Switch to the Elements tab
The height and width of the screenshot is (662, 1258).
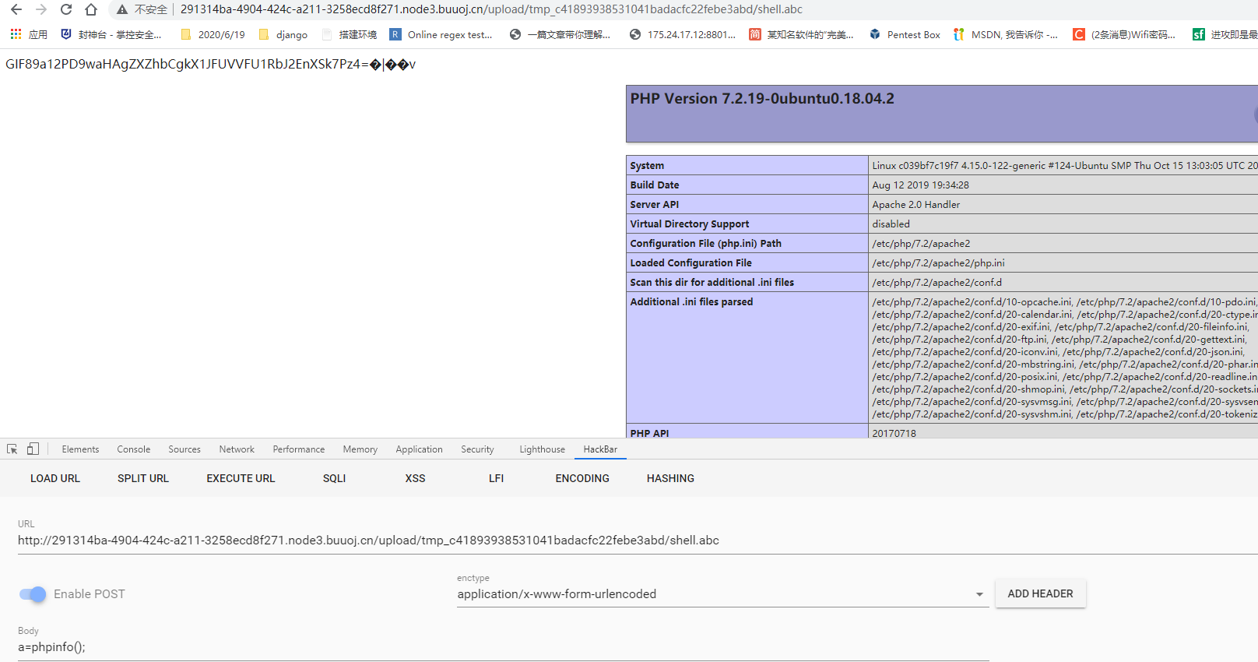coord(80,449)
